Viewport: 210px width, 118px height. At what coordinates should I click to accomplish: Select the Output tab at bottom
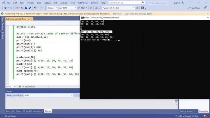pyautogui.click(x=48, y=111)
